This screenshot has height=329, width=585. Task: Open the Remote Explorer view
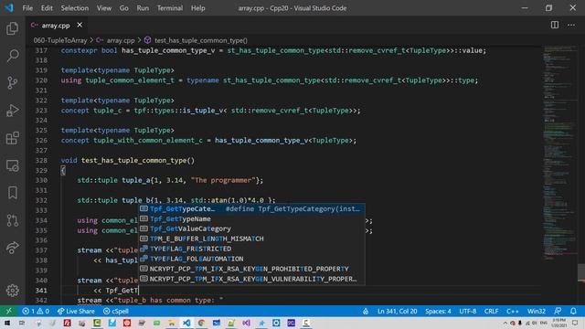(12, 165)
